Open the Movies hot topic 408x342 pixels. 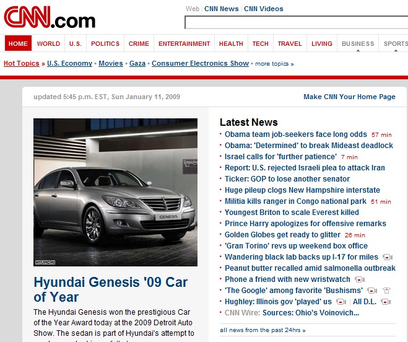[111, 63]
